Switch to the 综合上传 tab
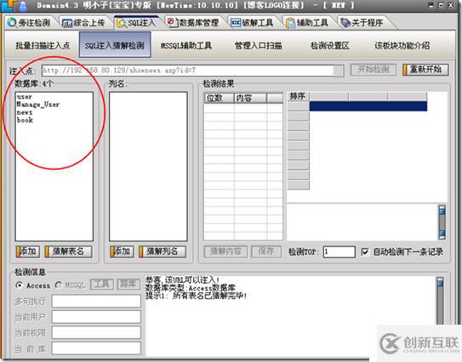Image resolution: width=462 pixels, height=362 pixels. pyautogui.click(x=84, y=23)
